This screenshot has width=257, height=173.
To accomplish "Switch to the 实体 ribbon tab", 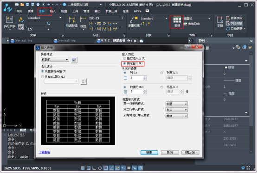I will click(x=31, y=11).
